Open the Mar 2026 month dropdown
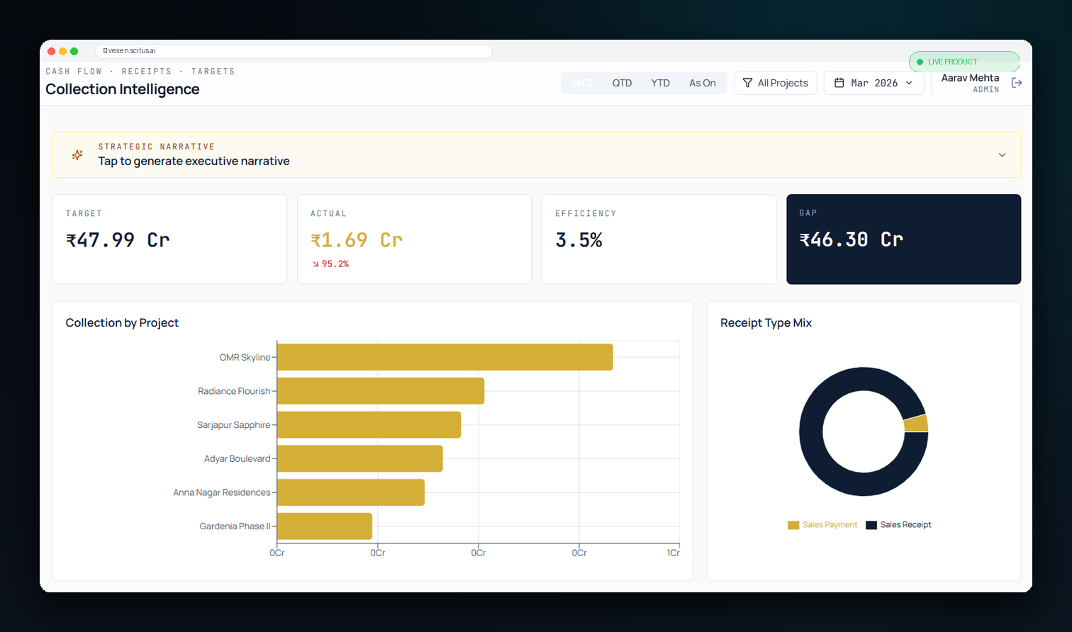Viewport: 1072px width, 632px height. click(873, 83)
